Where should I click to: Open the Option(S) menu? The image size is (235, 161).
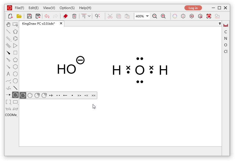pos(67,8)
